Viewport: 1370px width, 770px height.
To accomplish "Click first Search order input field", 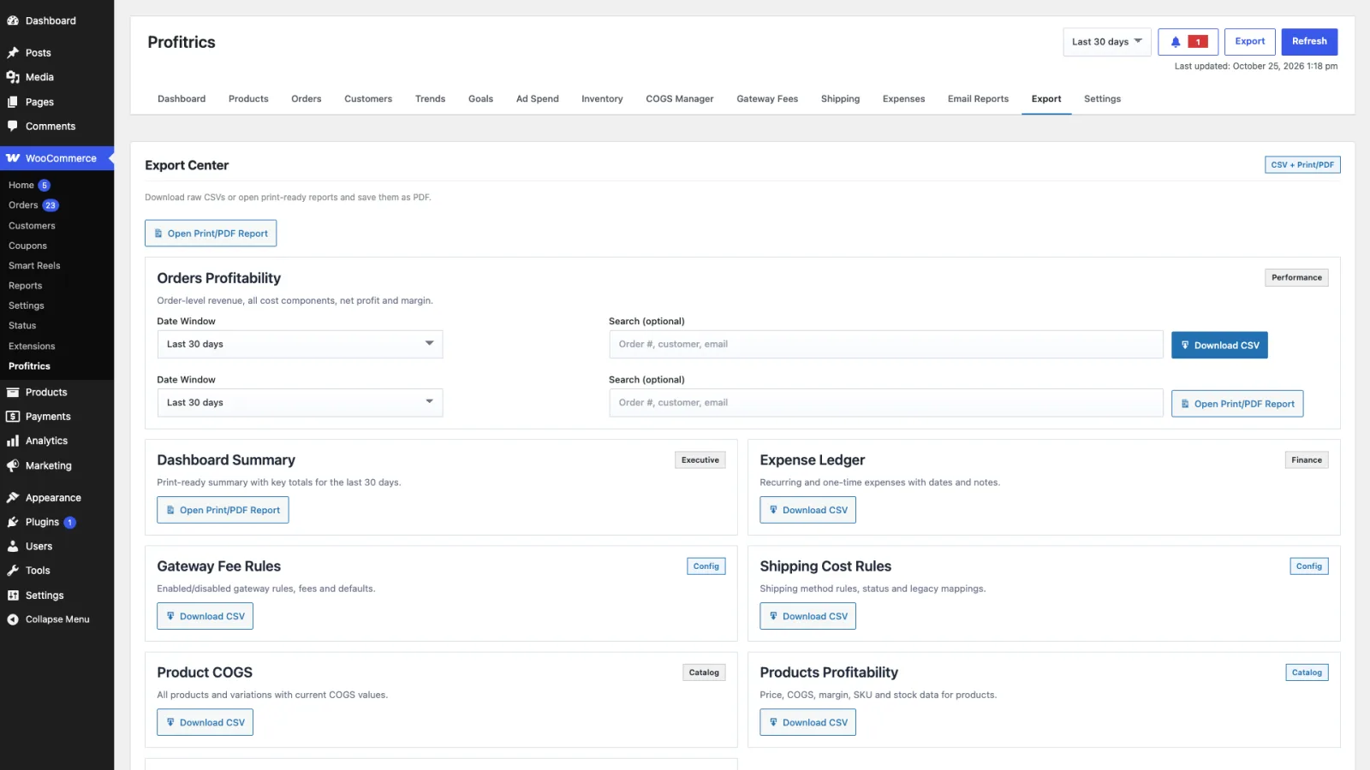I will click(886, 344).
